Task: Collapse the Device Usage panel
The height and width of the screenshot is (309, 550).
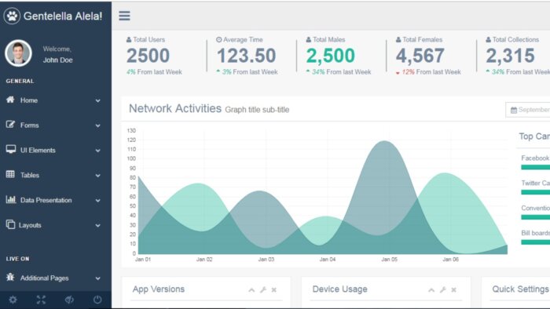Action: [431, 289]
